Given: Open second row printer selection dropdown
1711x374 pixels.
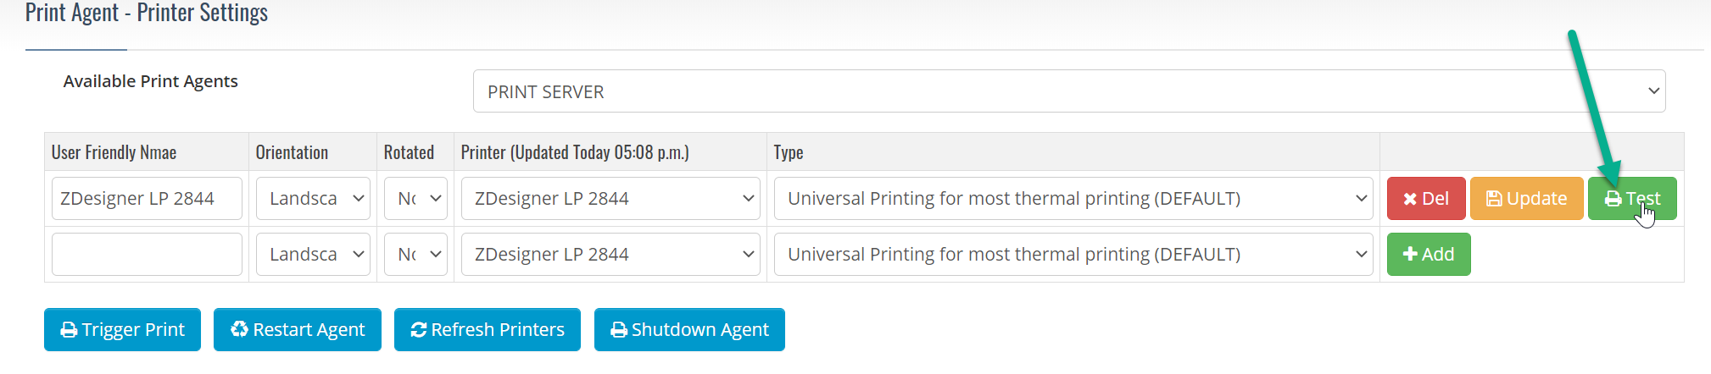Looking at the screenshot, I should [610, 255].
